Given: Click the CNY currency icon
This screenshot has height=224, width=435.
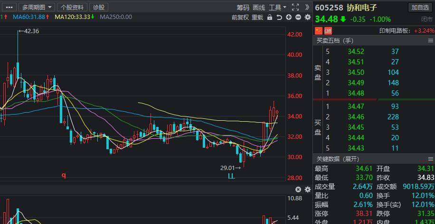Looking at the screenshot, I should (x=328, y=31).
